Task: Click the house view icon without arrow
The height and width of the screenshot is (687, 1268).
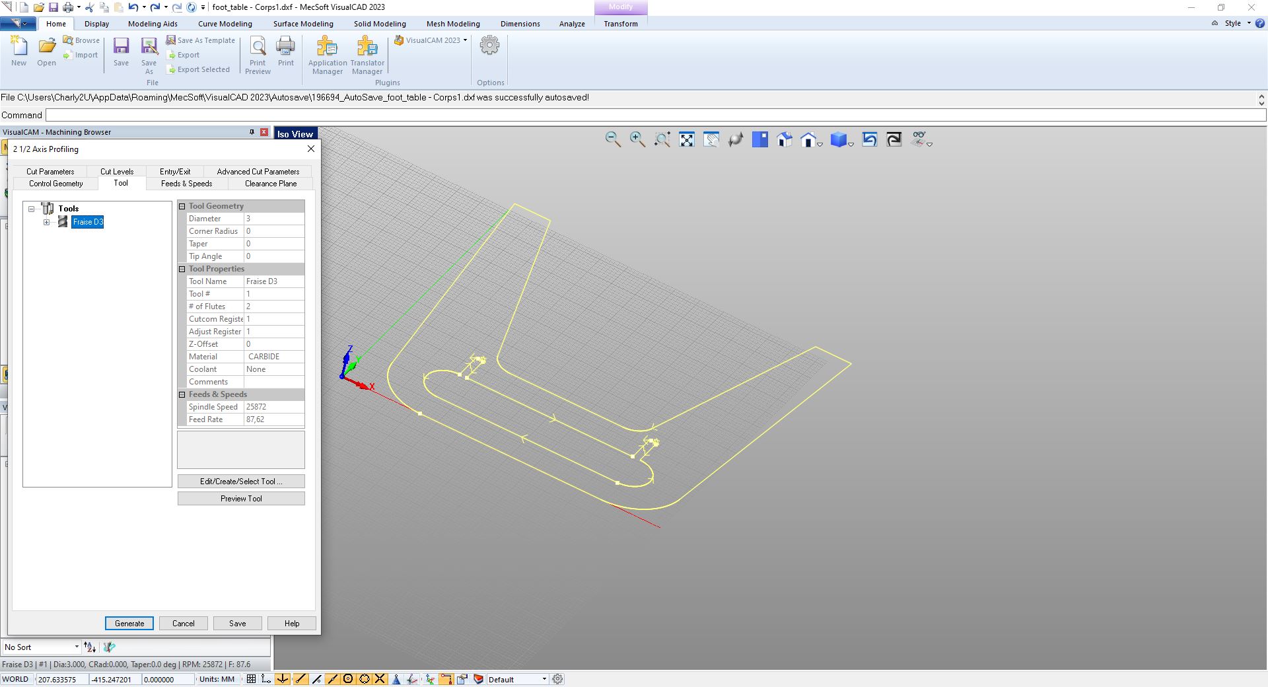Action: point(785,139)
